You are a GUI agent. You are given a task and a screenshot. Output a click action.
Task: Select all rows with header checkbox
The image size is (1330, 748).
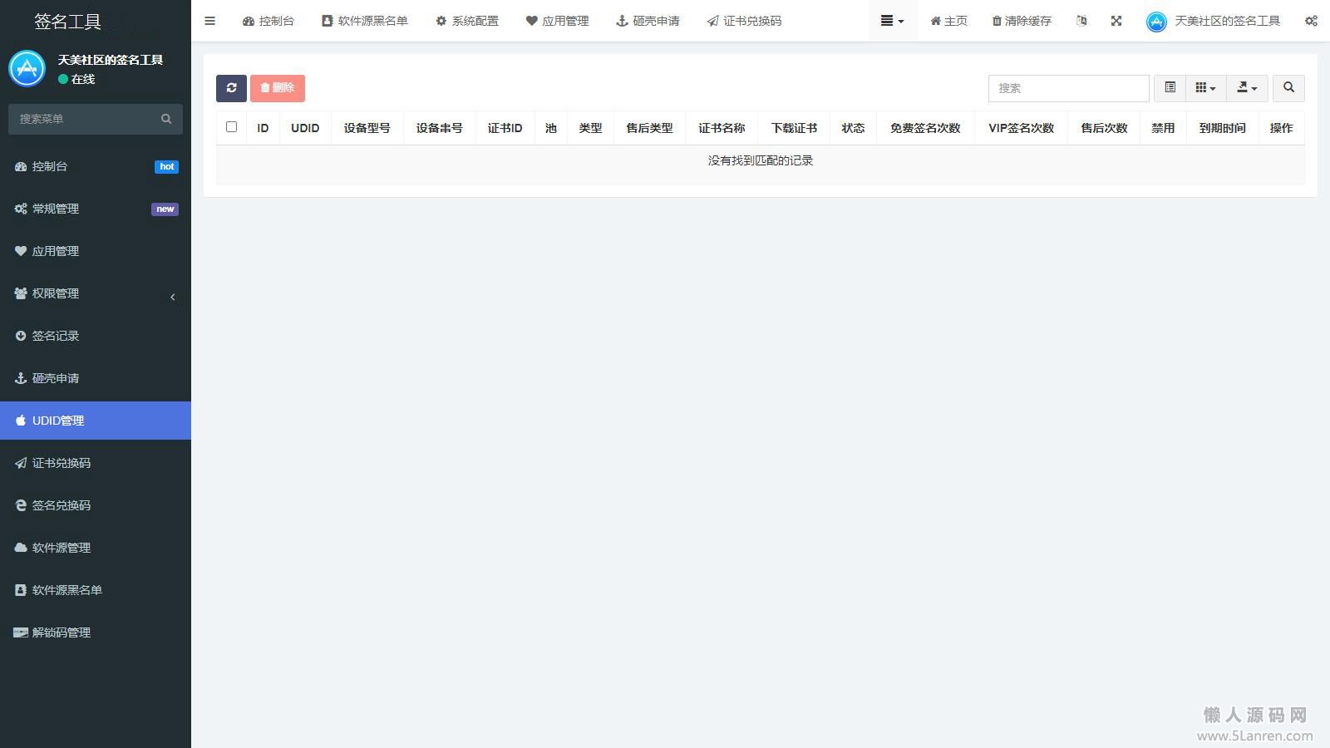pyautogui.click(x=231, y=127)
